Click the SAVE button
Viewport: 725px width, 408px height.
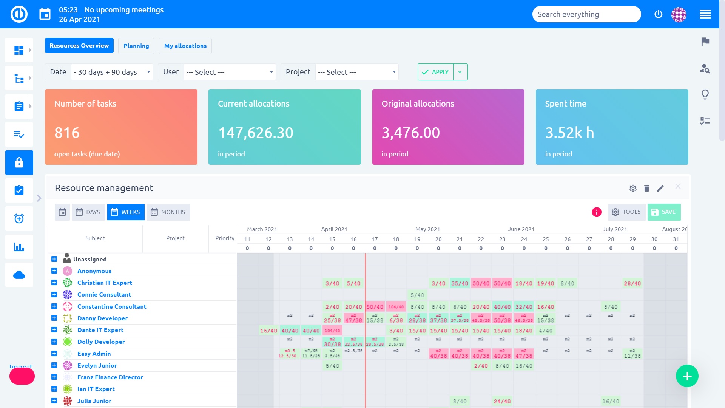coord(664,212)
